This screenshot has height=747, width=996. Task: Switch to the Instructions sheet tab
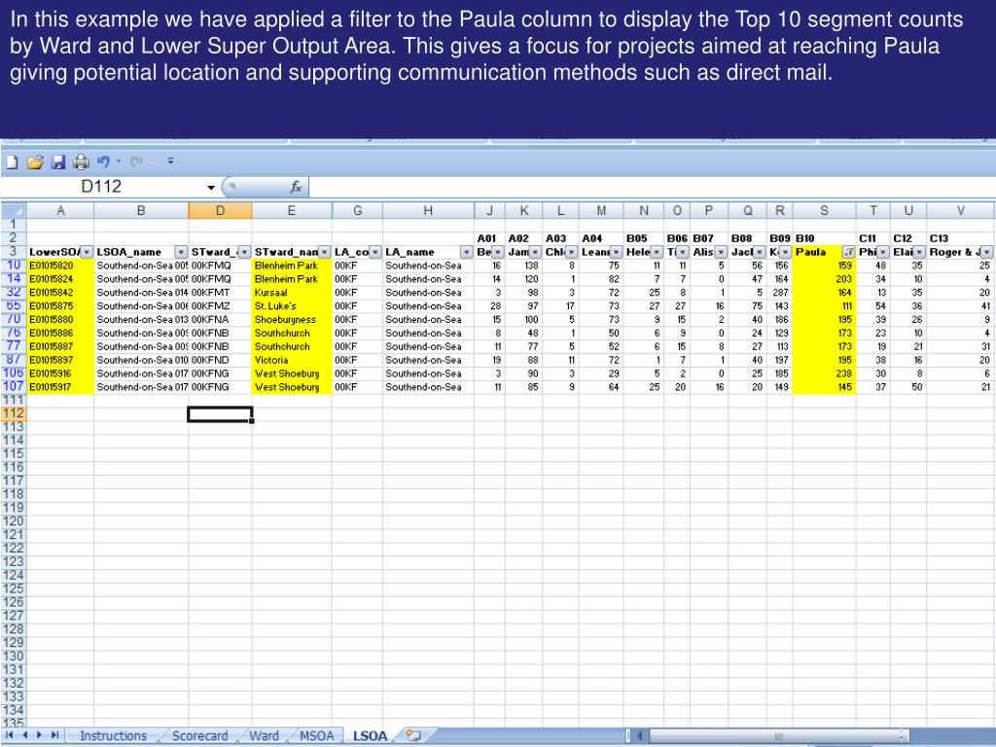(x=113, y=735)
